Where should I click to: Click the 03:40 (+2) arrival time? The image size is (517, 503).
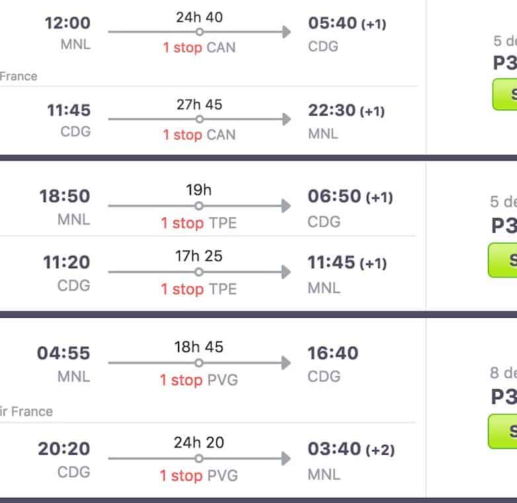point(350,449)
